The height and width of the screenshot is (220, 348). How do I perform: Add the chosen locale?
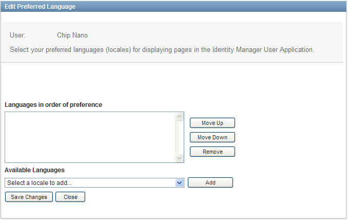[210, 182]
